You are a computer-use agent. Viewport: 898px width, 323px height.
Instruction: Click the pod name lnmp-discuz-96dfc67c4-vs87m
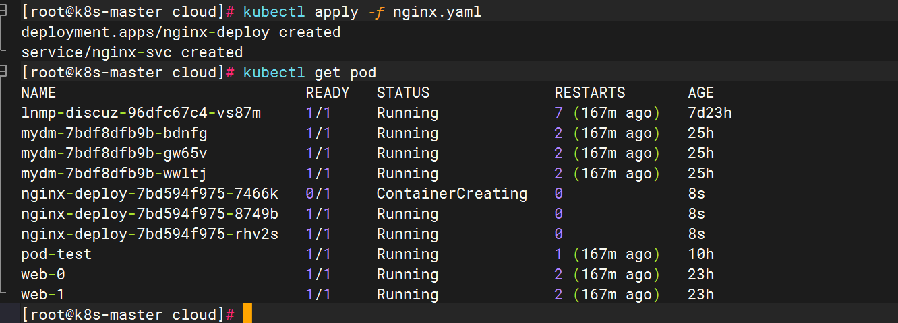141,113
